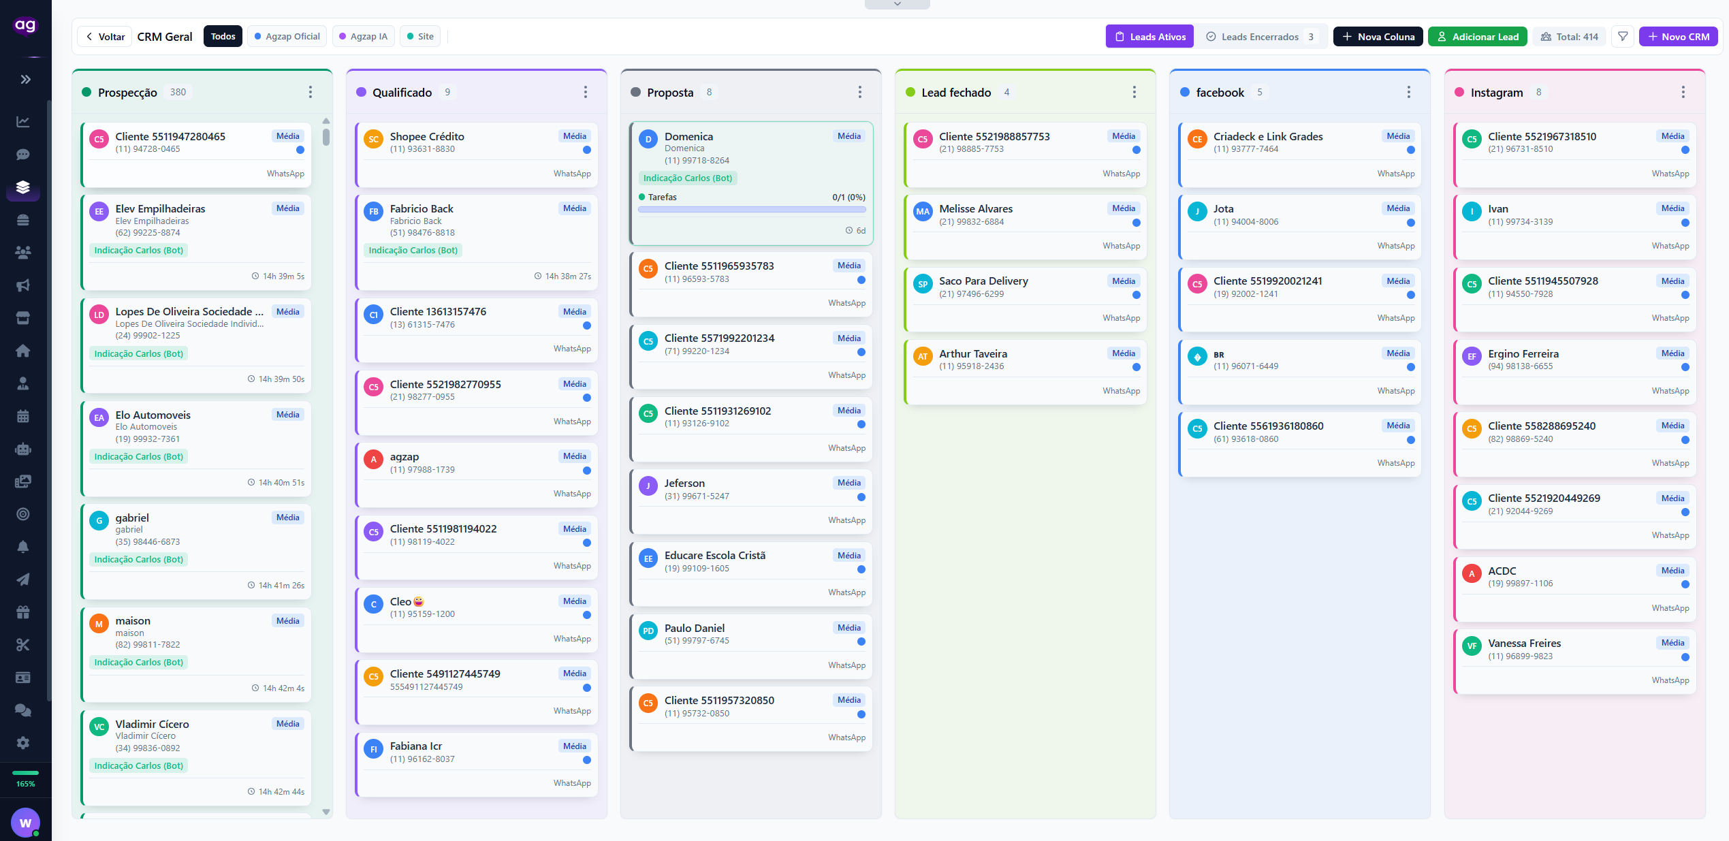Image resolution: width=1729 pixels, height=841 pixels.
Task: Open the Shopee Crédito lead card
Action: click(477, 155)
